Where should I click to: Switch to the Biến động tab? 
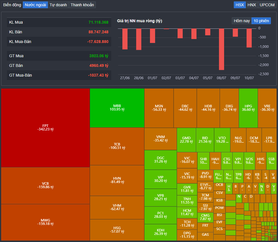point(12,5)
